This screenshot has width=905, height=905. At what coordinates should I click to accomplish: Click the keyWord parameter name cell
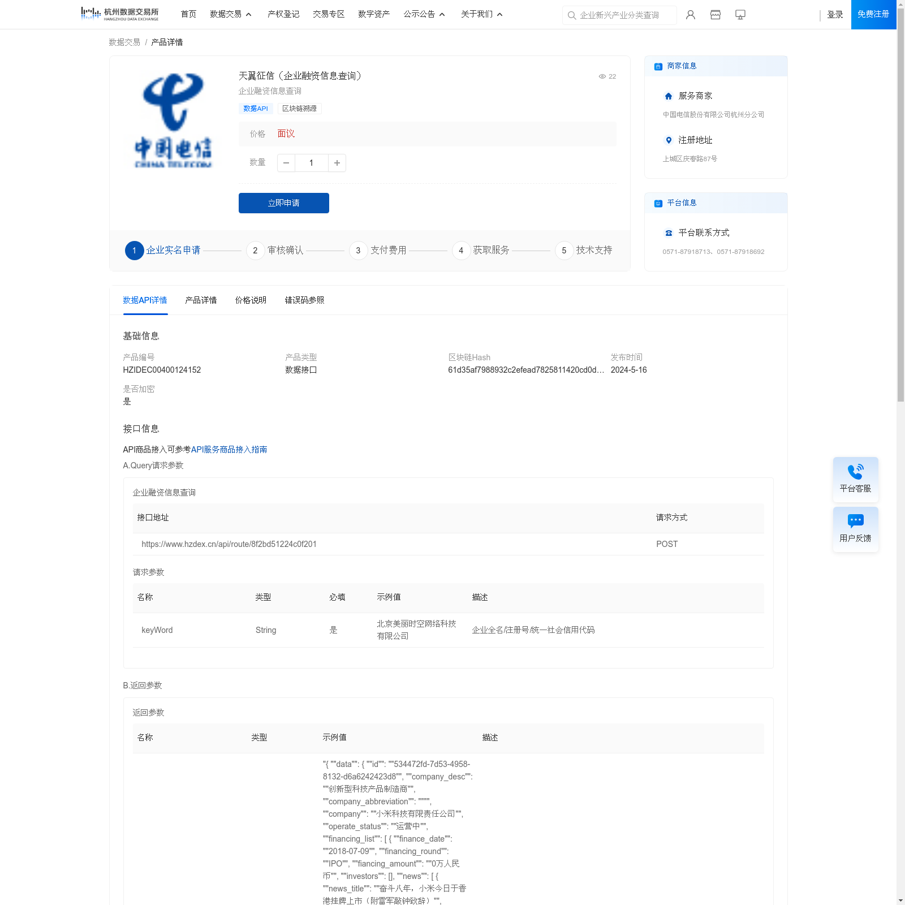pyautogui.click(x=157, y=630)
